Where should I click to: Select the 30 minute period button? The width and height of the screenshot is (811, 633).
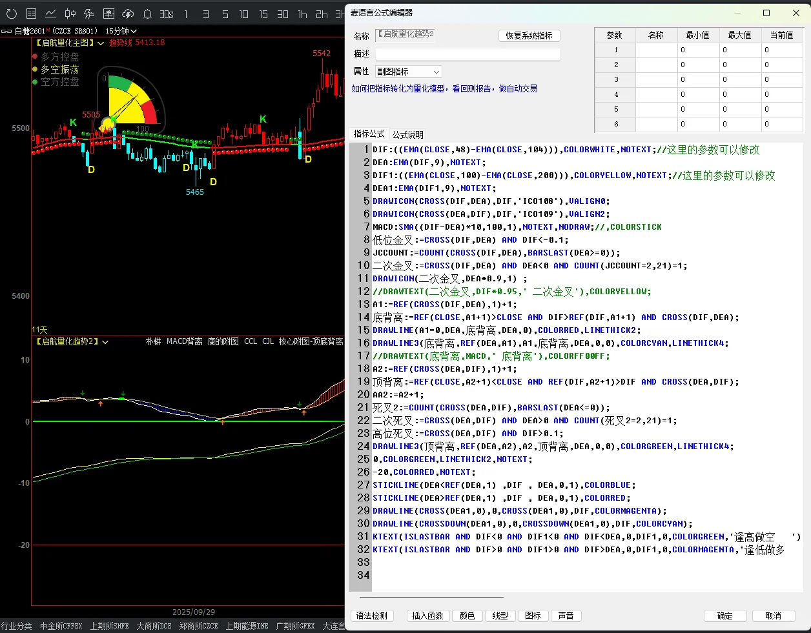(283, 14)
